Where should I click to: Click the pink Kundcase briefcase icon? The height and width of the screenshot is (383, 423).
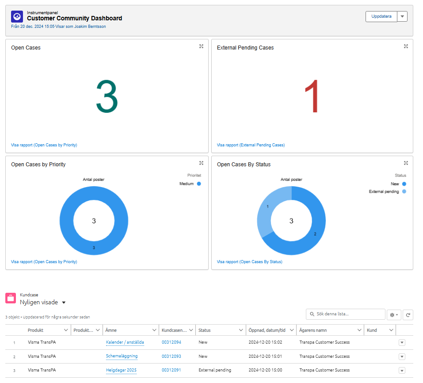coord(11,298)
